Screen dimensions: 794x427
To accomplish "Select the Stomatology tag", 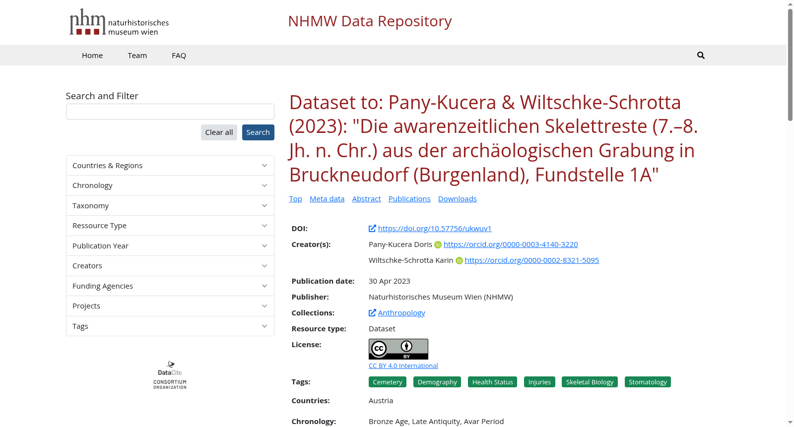I will pyautogui.click(x=648, y=382).
